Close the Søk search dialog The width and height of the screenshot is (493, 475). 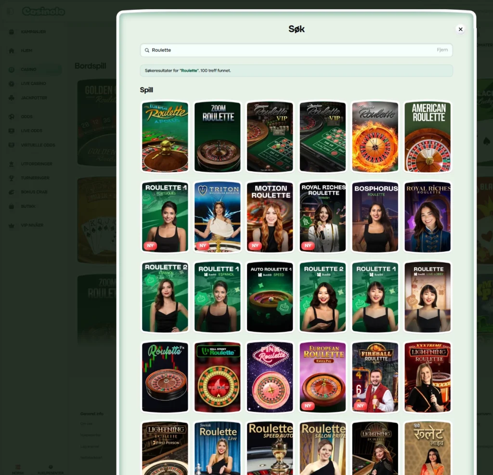460,29
